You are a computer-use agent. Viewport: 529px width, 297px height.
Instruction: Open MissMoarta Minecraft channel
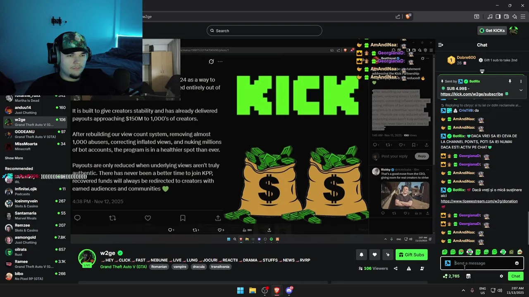[35, 146]
